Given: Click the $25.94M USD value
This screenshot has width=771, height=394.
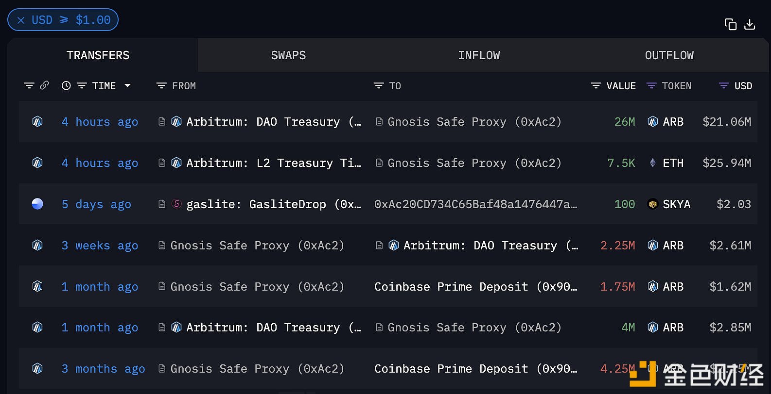Looking at the screenshot, I should [x=727, y=163].
